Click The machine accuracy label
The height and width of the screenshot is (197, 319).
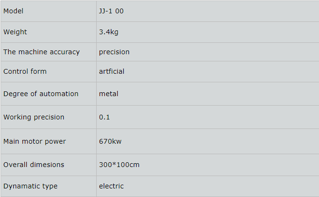(x=41, y=52)
